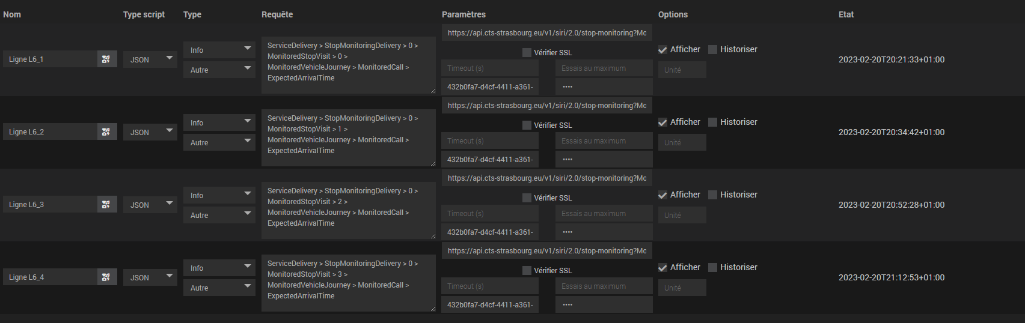Click the Timeout (s) field of Ligne L6_2

(490, 141)
